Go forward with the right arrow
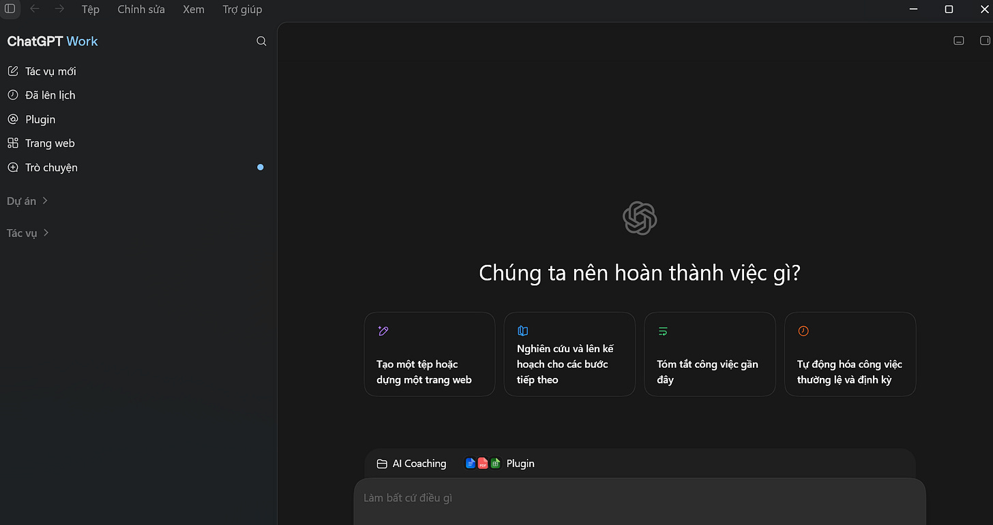 (x=59, y=9)
